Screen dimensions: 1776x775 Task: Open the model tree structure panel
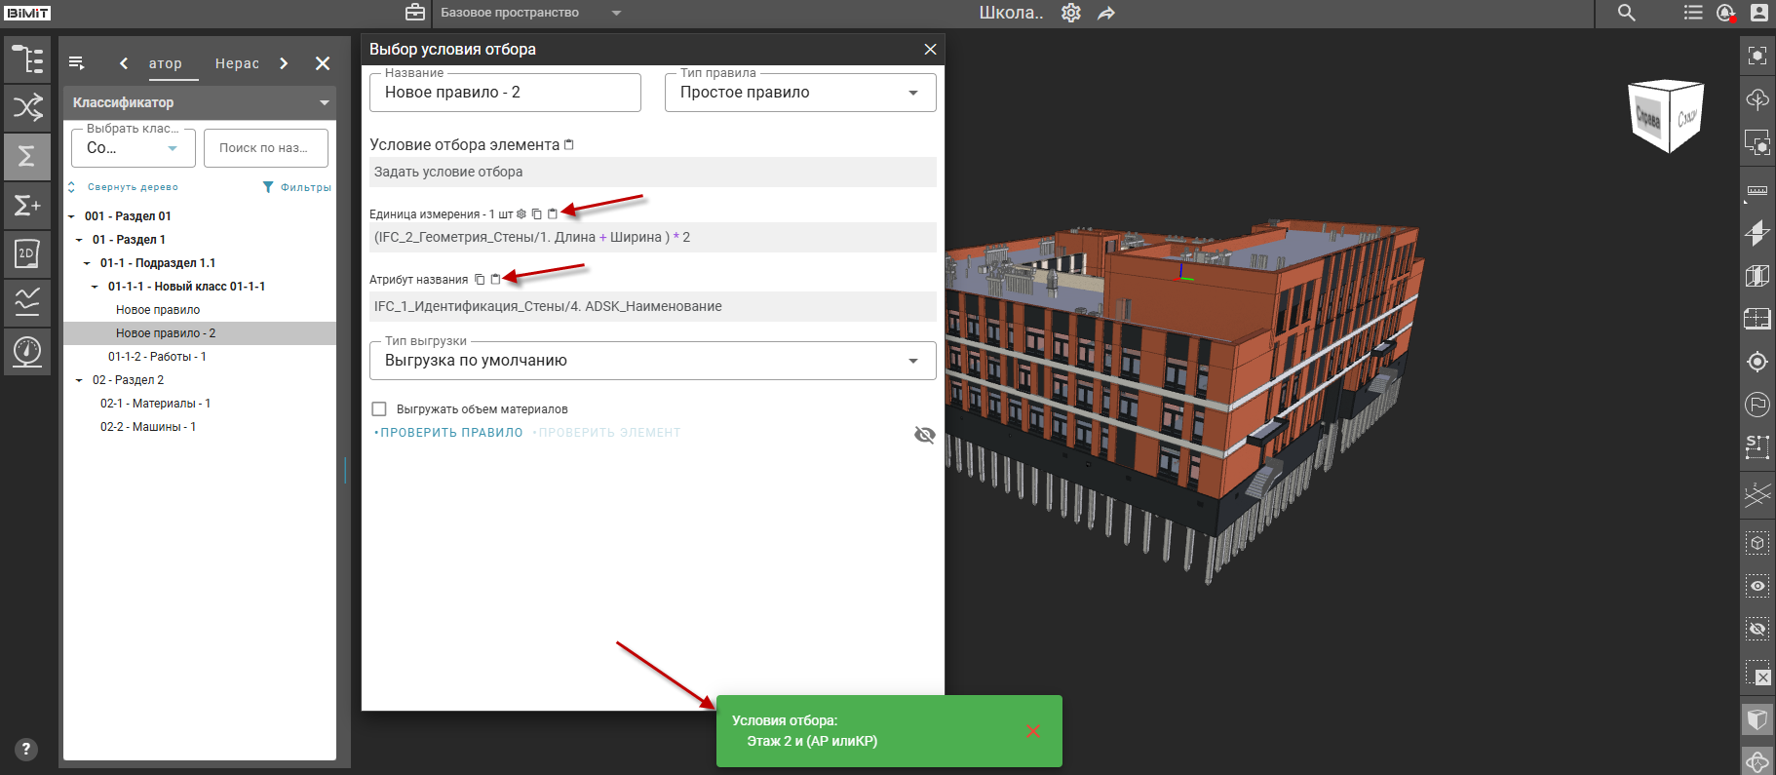pos(27,59)
